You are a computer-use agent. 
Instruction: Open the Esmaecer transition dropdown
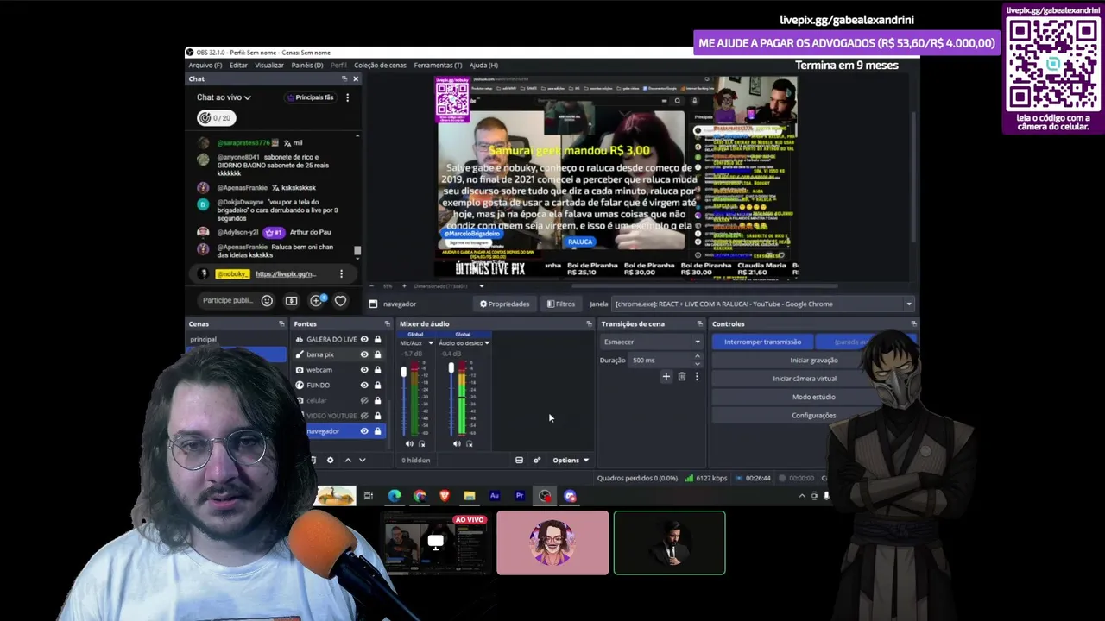point(652,342)
